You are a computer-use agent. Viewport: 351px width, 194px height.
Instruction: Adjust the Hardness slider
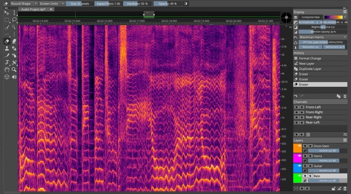coord(137,4)
